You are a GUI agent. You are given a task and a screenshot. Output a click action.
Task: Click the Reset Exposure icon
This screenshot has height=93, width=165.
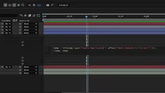tap(34, 5)
